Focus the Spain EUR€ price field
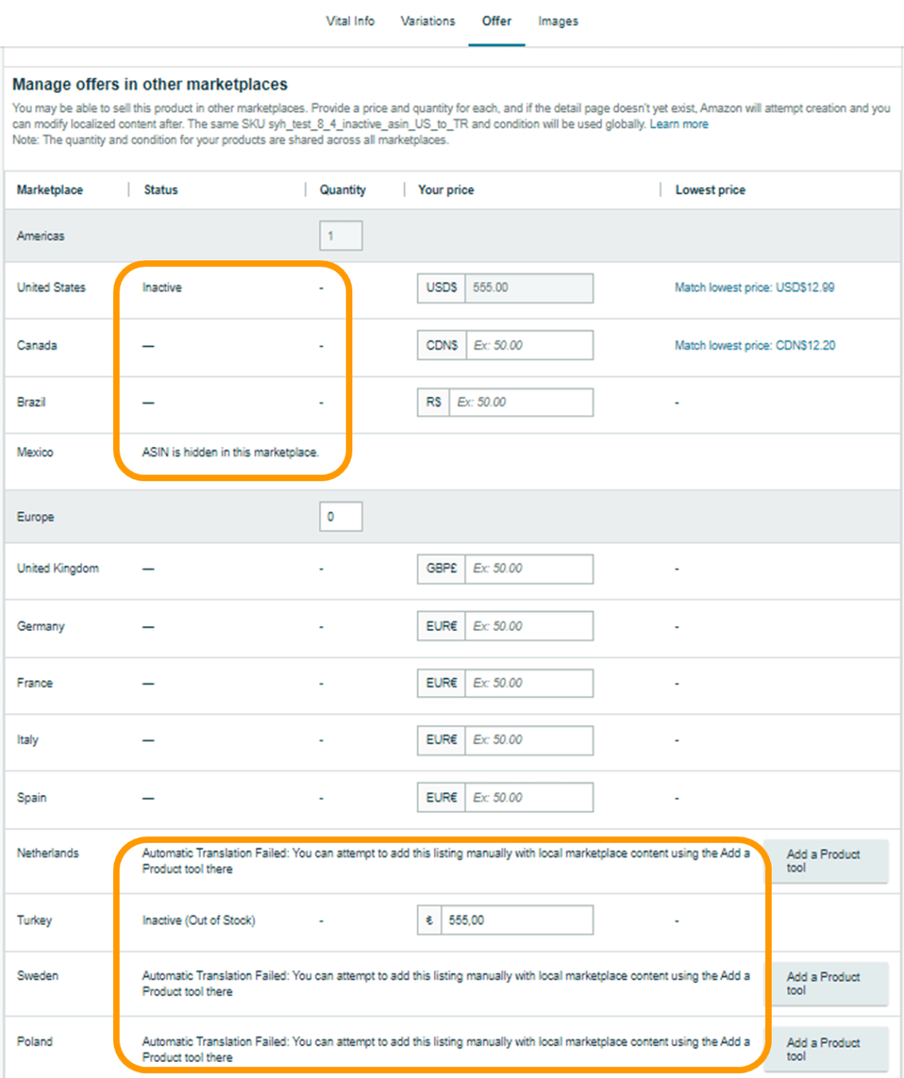 tap(529, 798)
